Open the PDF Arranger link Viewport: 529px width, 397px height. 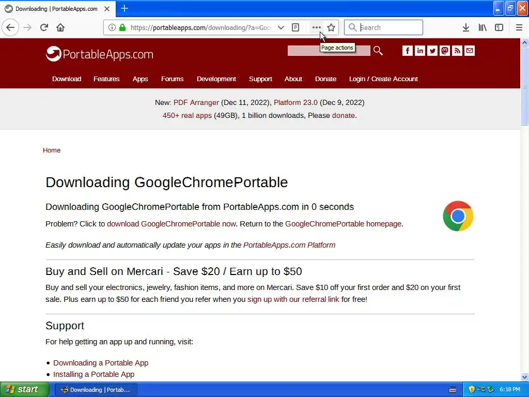point(196,102)
